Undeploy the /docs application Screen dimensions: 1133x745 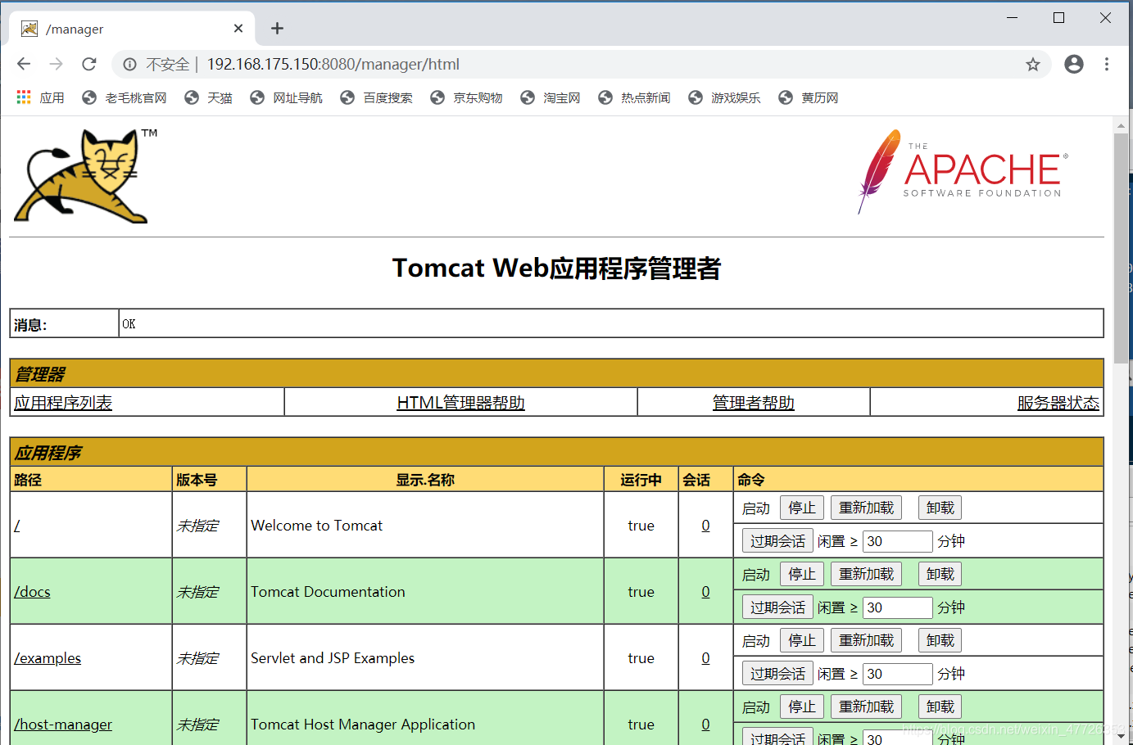click(x=940, y=574)
